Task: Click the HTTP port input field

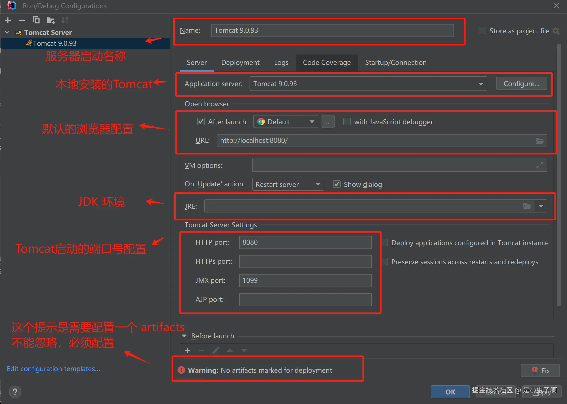Action: click(x=305, y=242)
